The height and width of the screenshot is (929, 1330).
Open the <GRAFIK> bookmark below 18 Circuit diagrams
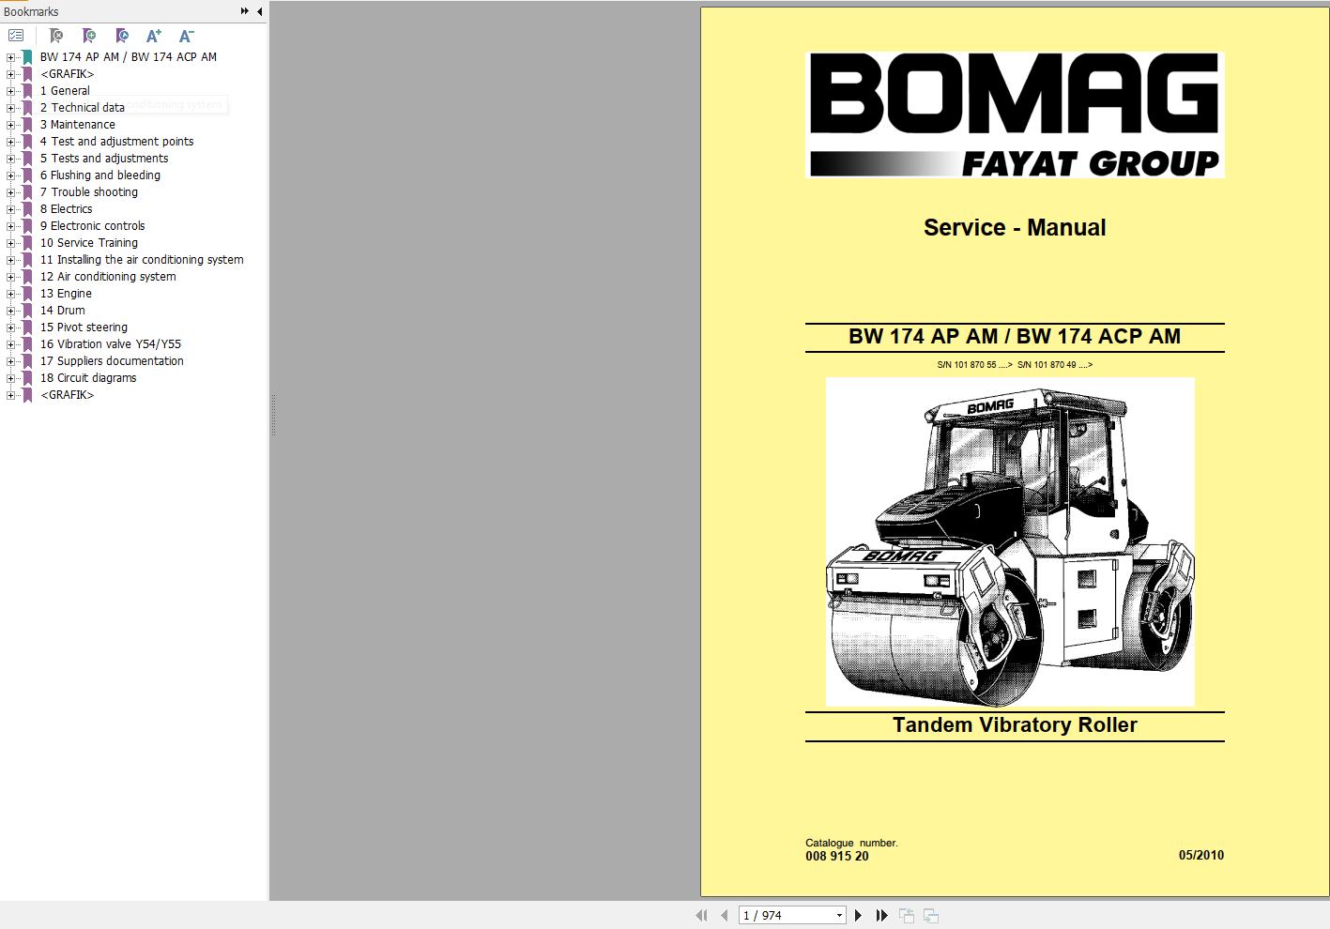(x=67, y=395)
